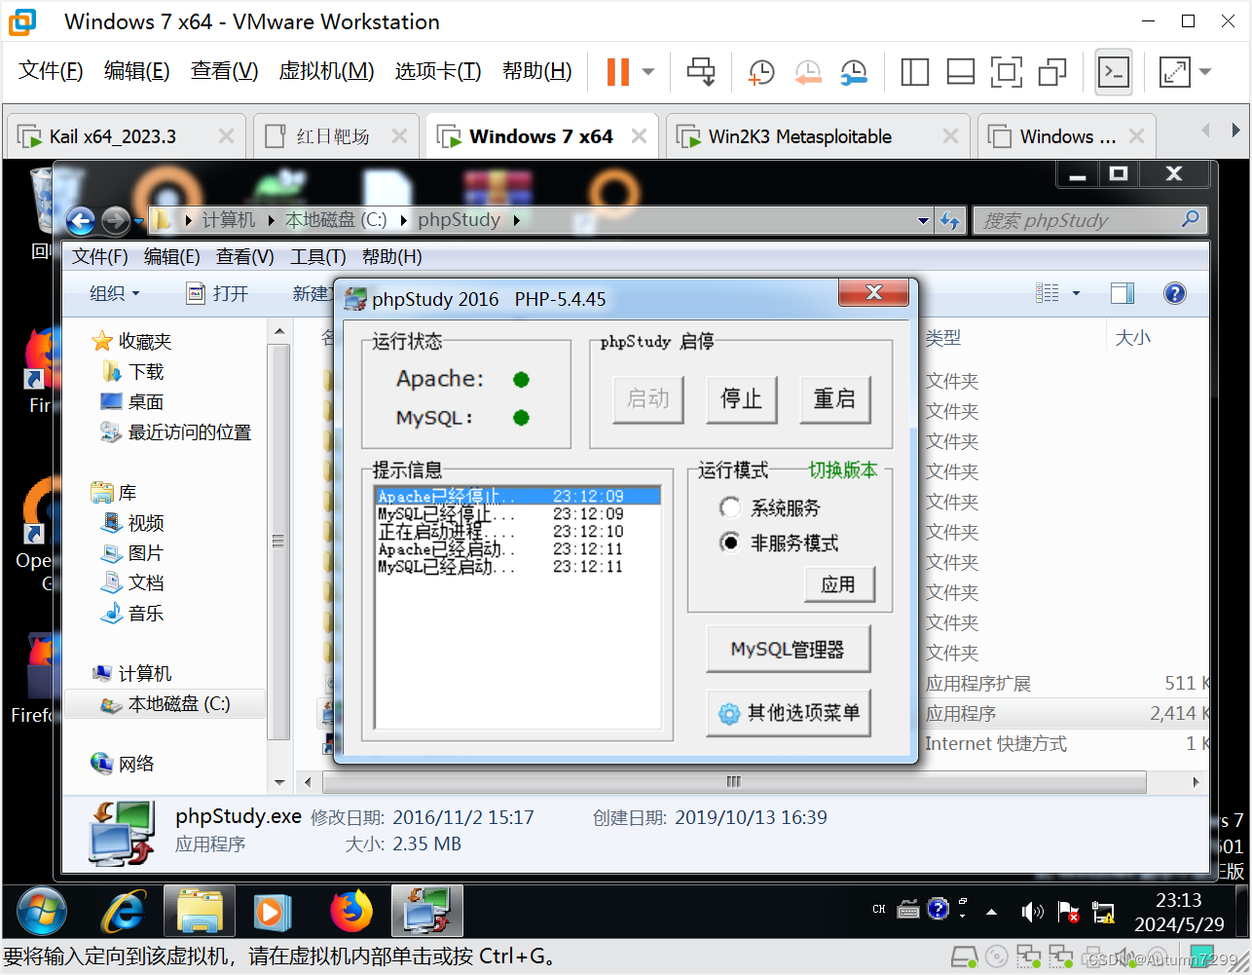
Task: Revert to previous snapshot icon
Action: tap(807, 71)
